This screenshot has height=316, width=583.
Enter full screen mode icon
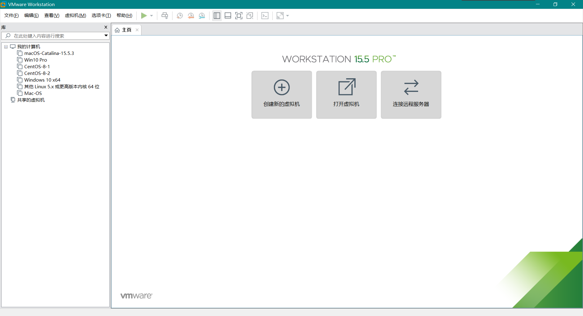click(239, 16)
